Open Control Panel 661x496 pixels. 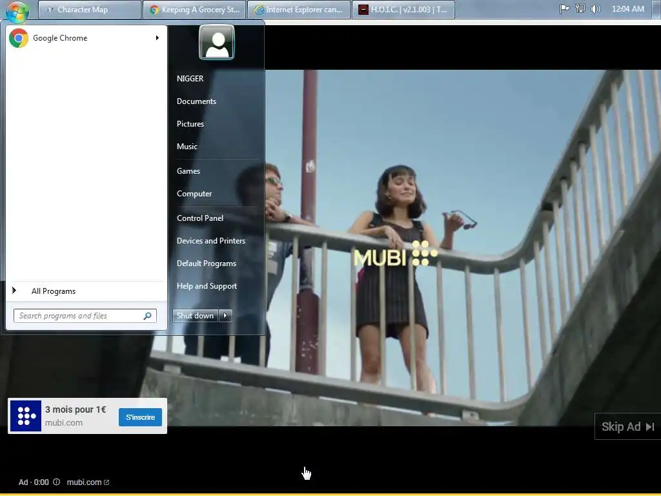coord(200,218)
